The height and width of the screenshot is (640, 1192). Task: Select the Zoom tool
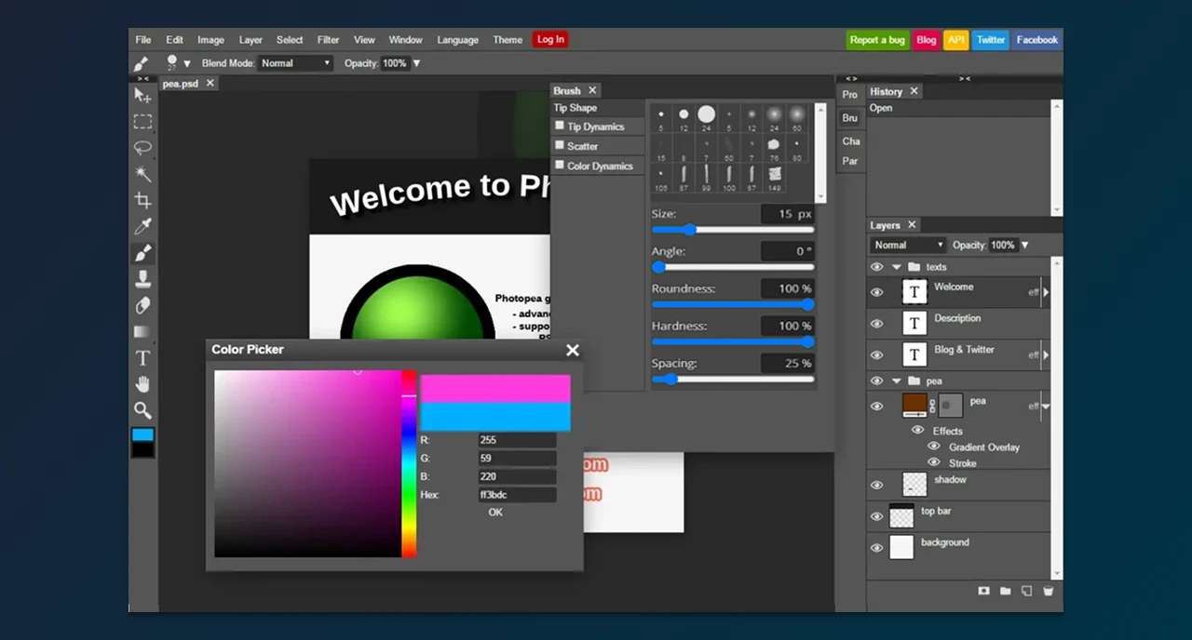[x=142, y=410]
